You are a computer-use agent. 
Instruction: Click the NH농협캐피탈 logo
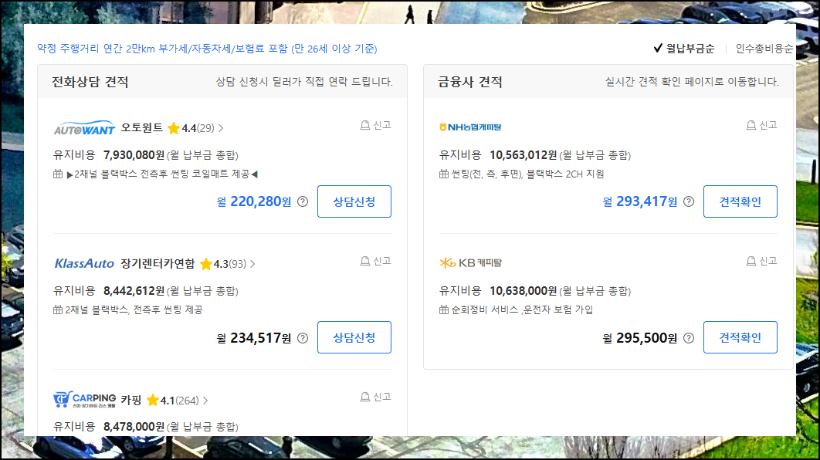click(x=470, y=127)
